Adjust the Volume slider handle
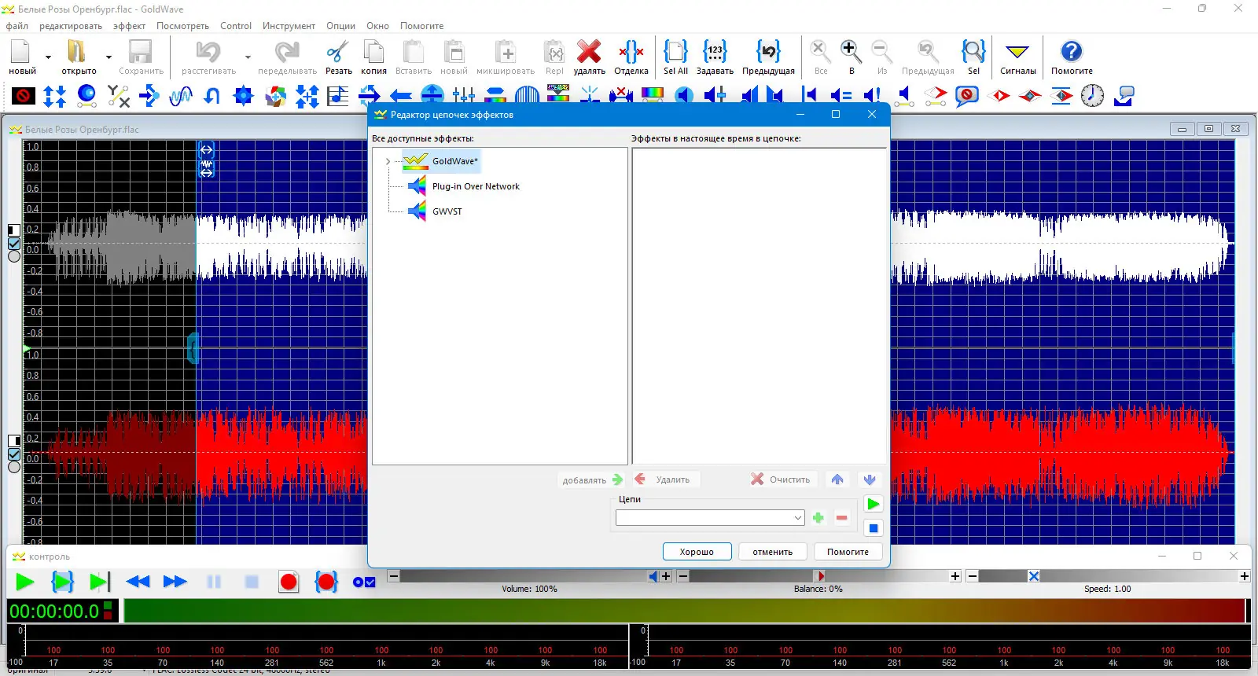 click(x=653, y=576)
